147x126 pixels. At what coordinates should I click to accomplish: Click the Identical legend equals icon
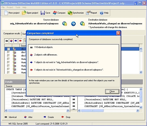click(x=6, y=117)
